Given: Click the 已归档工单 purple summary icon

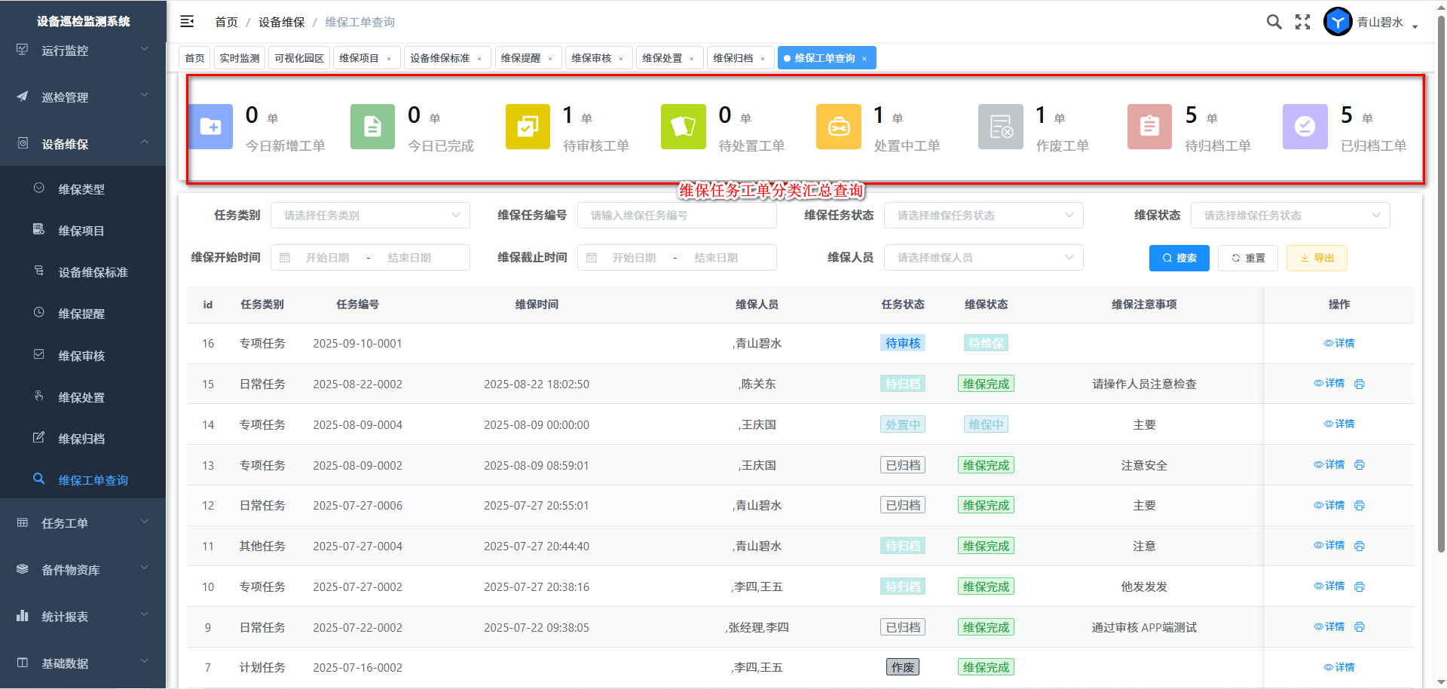Looking at the screenshot, I should [x=1305, y=127].
